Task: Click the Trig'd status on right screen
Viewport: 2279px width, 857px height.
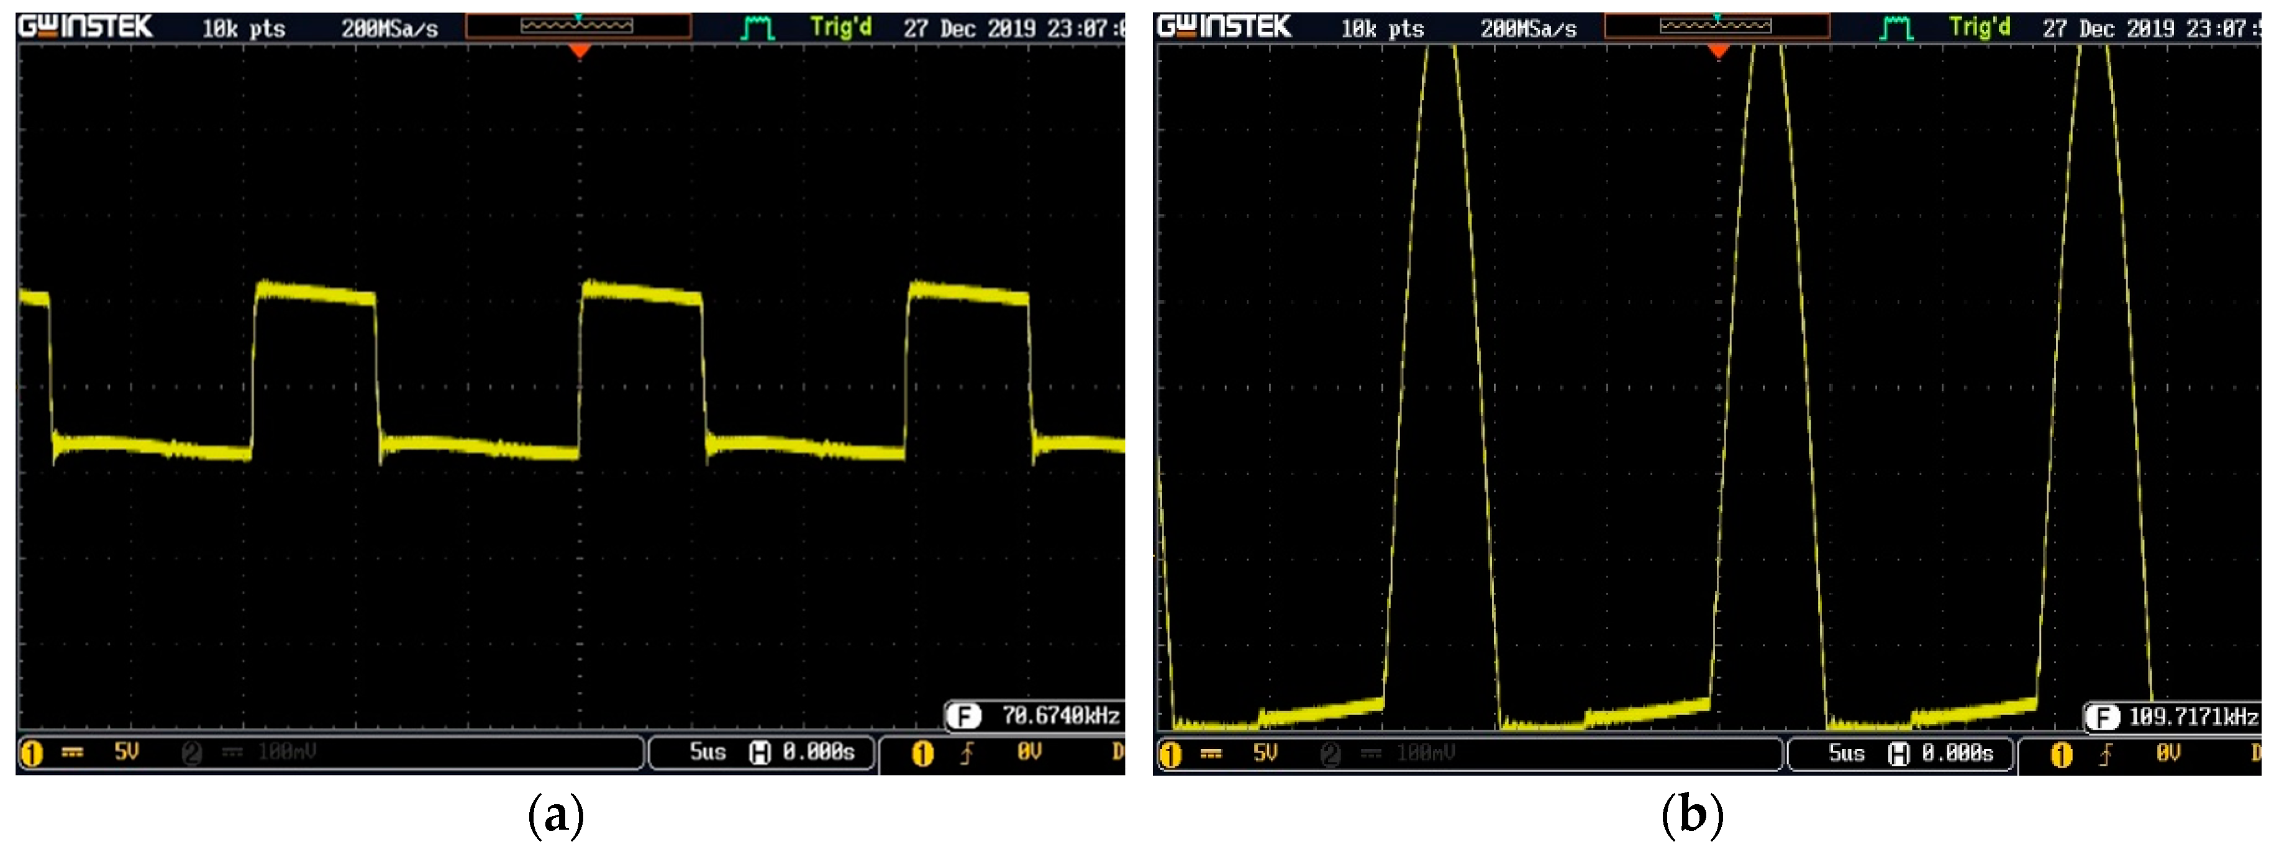Action: point(1979,27)
